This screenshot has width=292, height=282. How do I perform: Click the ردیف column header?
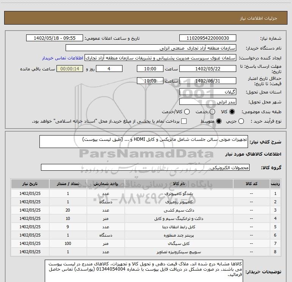275,184
